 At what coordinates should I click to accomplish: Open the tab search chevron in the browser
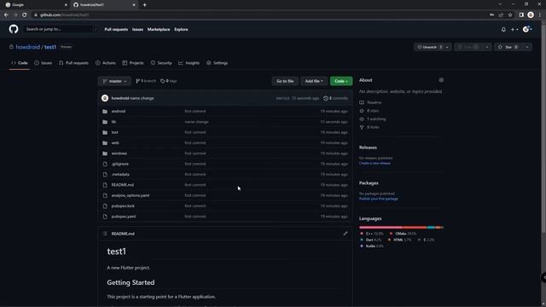pyautogui.click(x=500, y=4)
